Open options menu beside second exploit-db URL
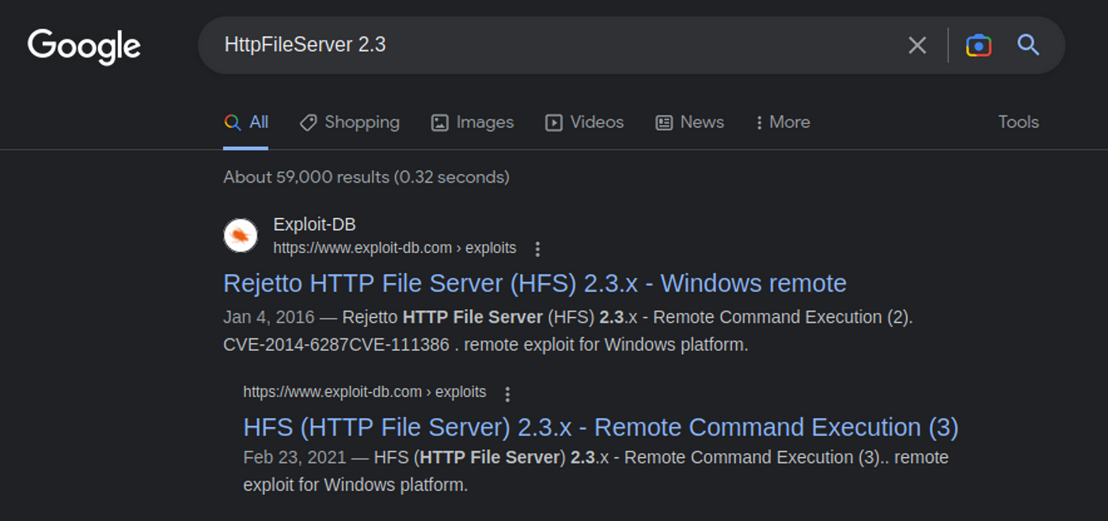The image size is (1108, 521). [507, 393]
